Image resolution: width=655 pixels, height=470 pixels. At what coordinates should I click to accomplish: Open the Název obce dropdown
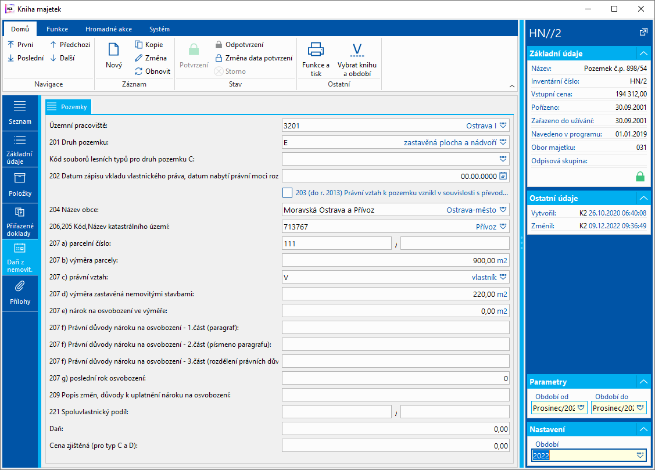pyautogui.click(x=503, y=210)
